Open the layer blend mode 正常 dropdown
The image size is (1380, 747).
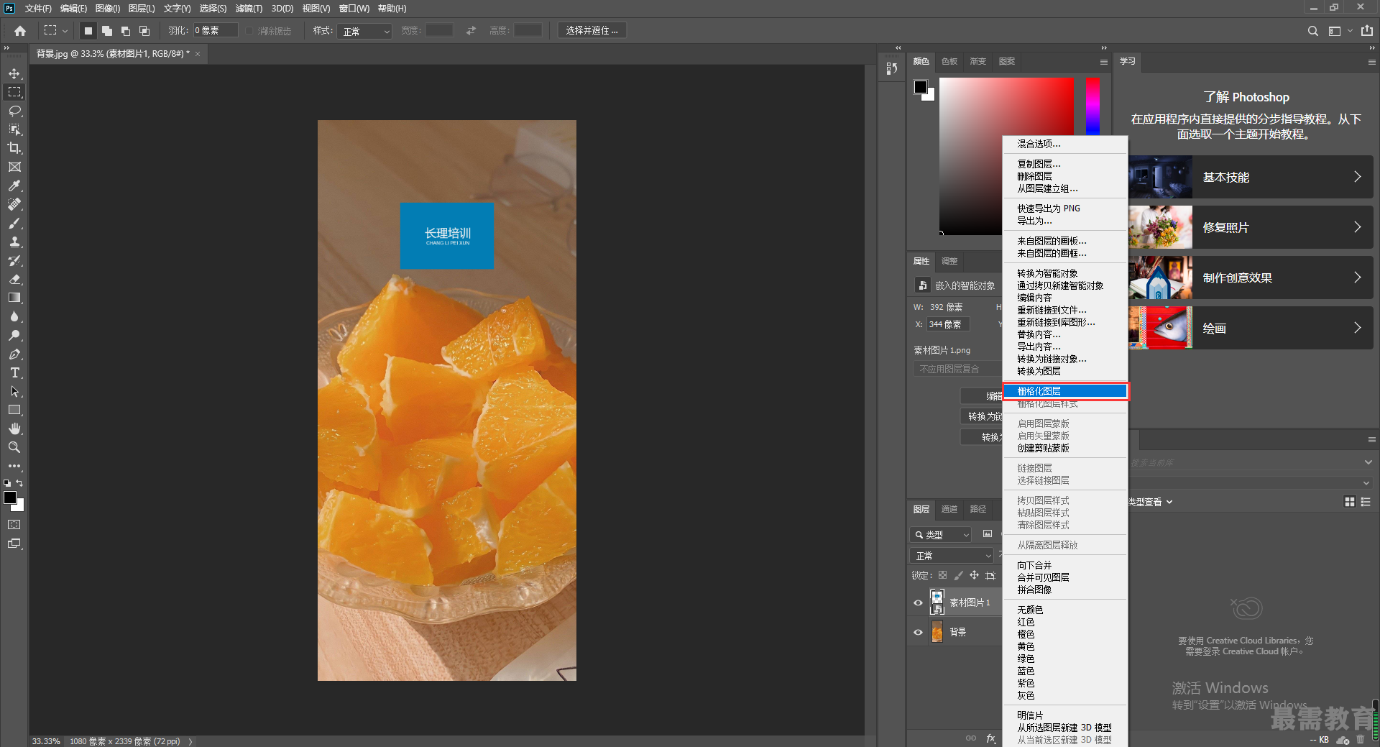coord(952,556)
